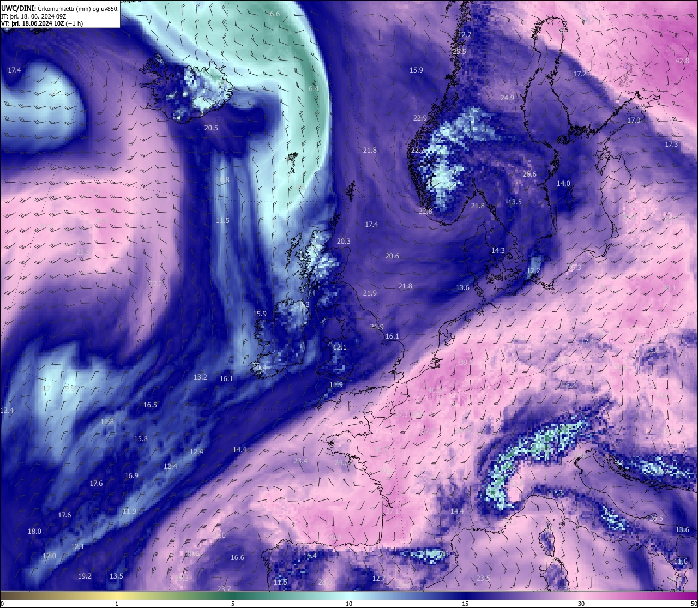Select the VT valid time line 10Z

pyautogui.click(x=42, y=23)
